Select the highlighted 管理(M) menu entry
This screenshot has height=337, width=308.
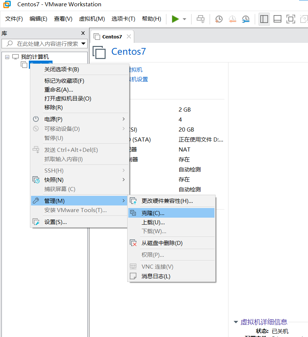[x=79, y=201]
